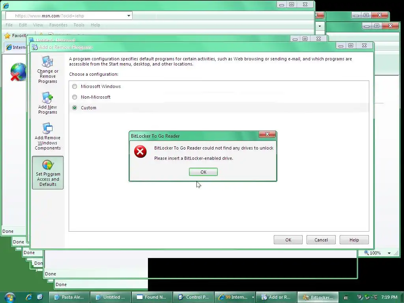Image resolution: width=404 pixels, height=303 pixels.
Task: Select the Non-Microsoft configuration radio button
Action: (x=75, y=97)
